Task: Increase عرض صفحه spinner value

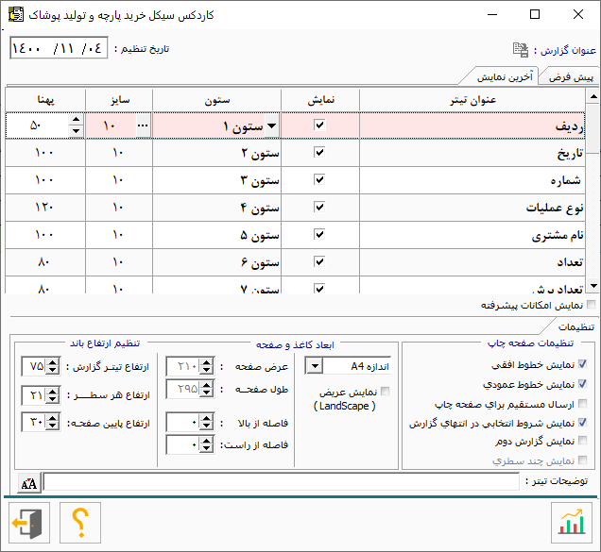Action: tap(207, 362)
